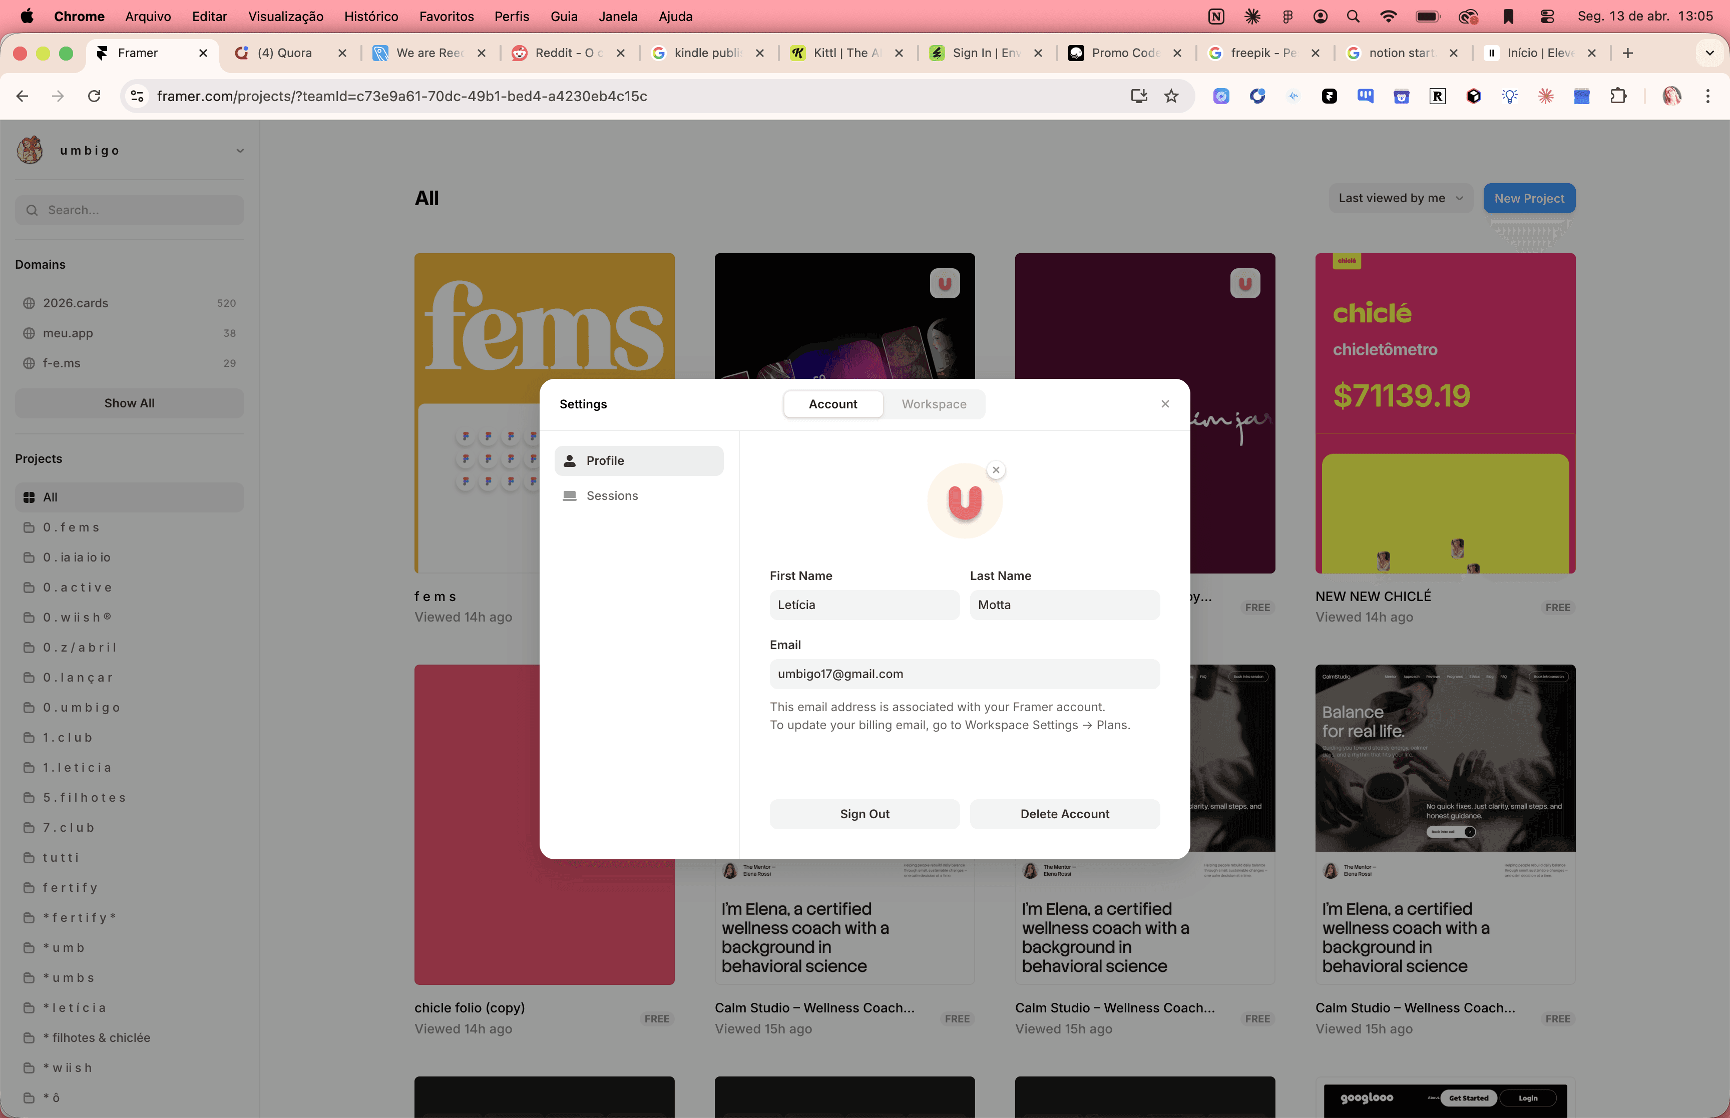Image resolution: width=1730 pixels, height=1118 pixels.
Task: Open the Last viewed by me sort dropdown
Action: click(1400, 198)
